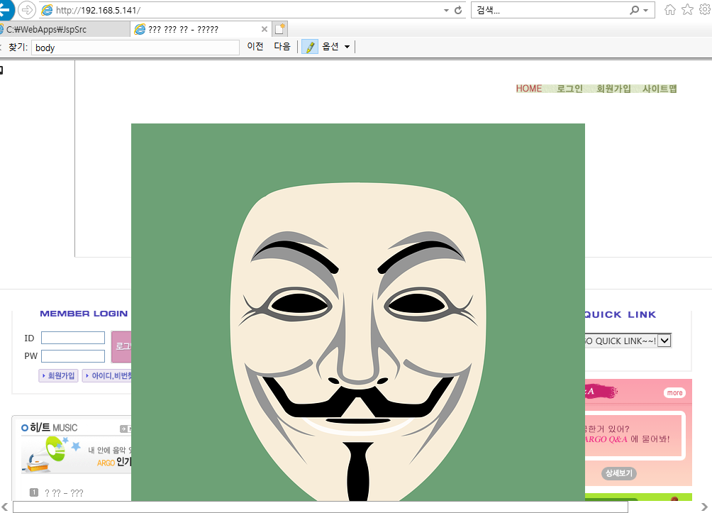Click the address bar URL

98,10
